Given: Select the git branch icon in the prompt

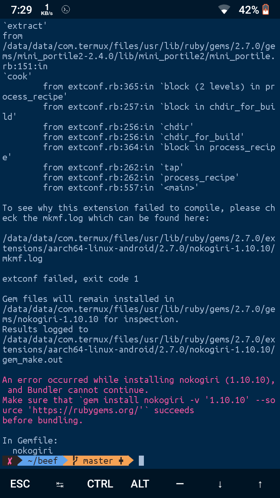Looking at the screenshot, I should 76,460.
